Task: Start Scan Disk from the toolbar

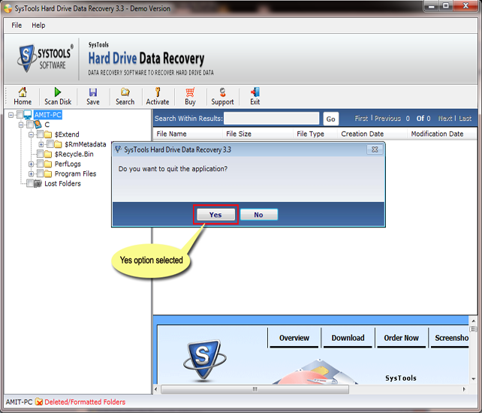Action: tap(58, 96)
